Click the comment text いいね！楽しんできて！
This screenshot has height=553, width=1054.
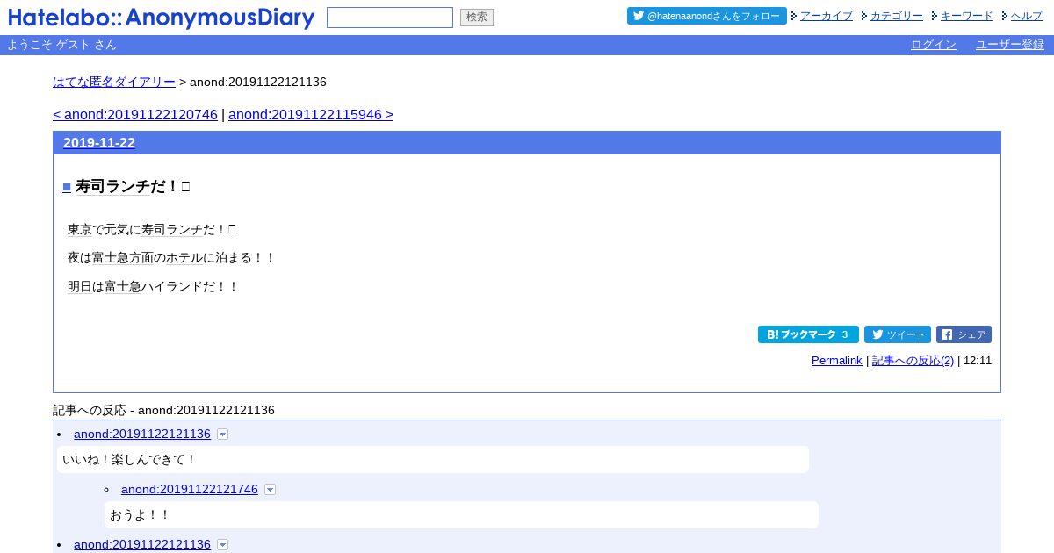pyautogui.click(x=130, y=460)
